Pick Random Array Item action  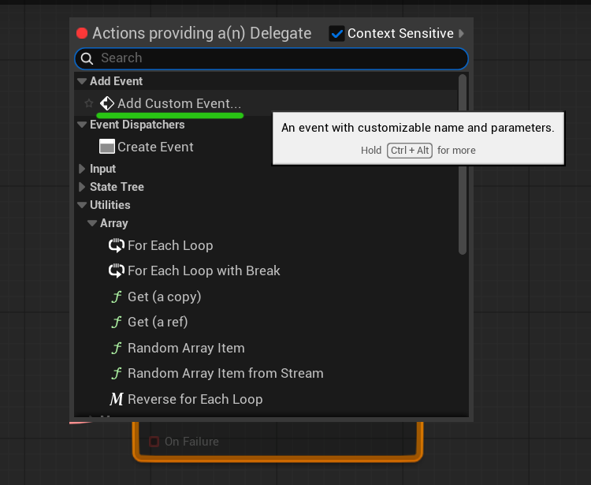(x=186, y=348)
